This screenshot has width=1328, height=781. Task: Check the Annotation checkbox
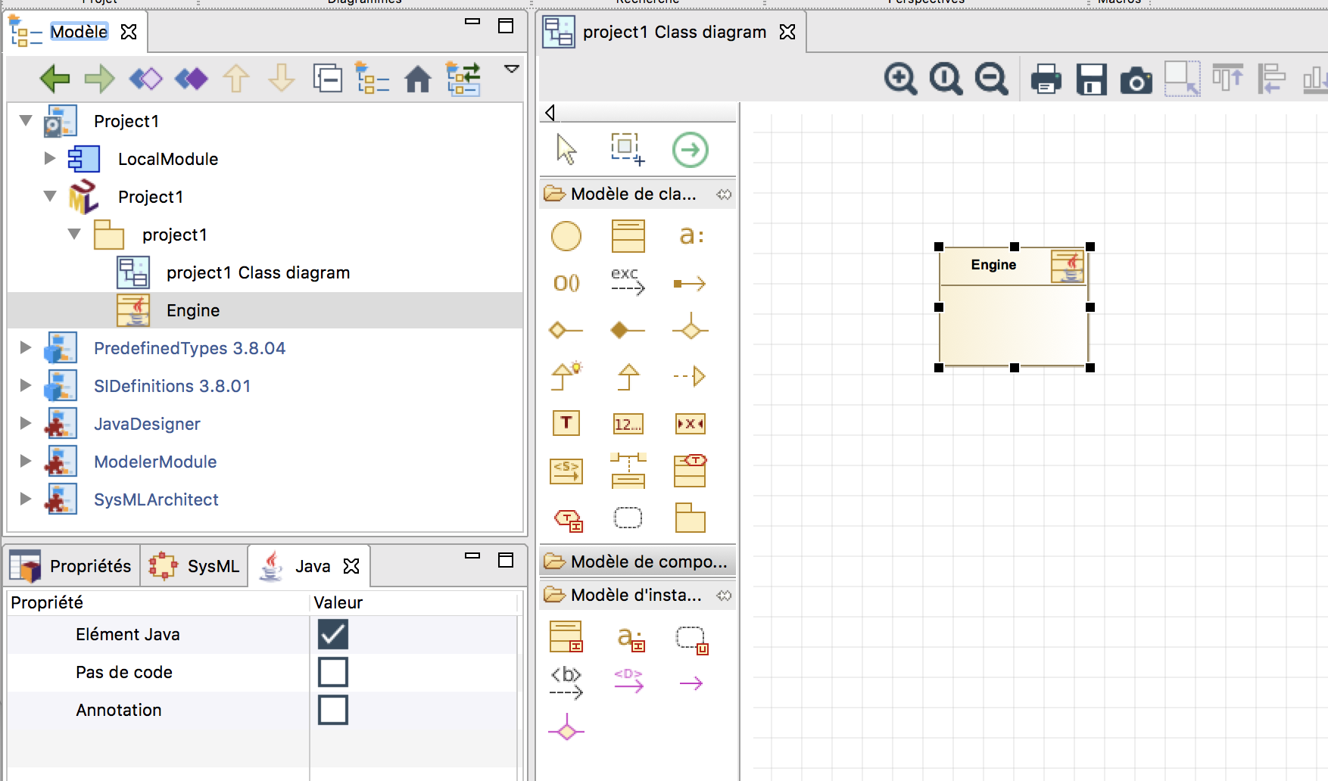click(x=333, y=710)
